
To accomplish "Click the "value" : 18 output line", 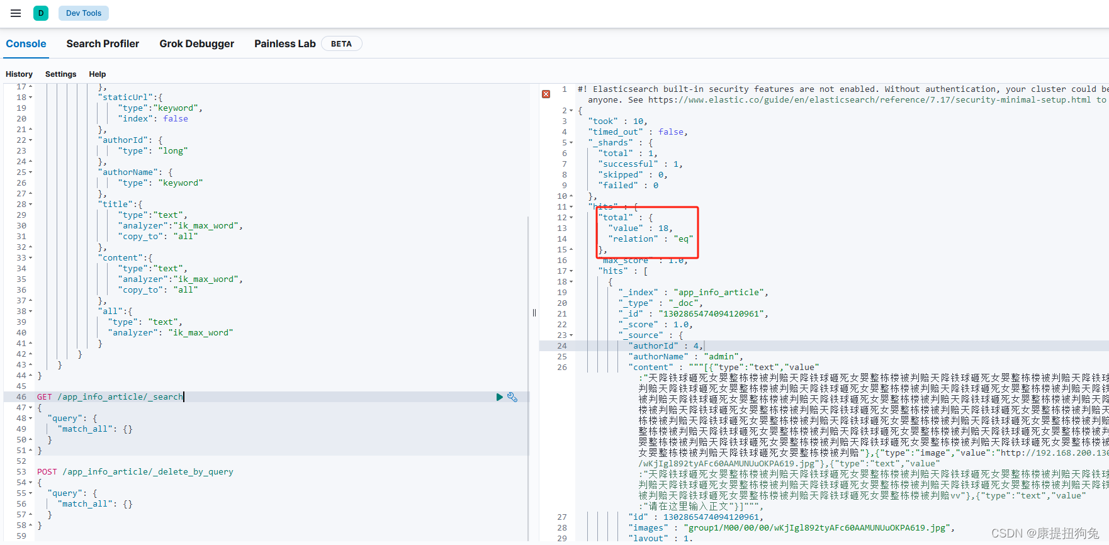I will click(x=641, y=228).
